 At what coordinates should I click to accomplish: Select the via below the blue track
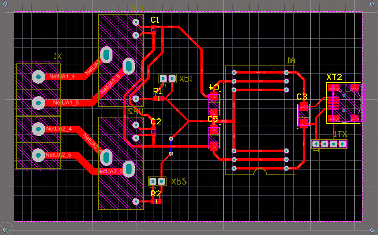click(x=171, y=153)
